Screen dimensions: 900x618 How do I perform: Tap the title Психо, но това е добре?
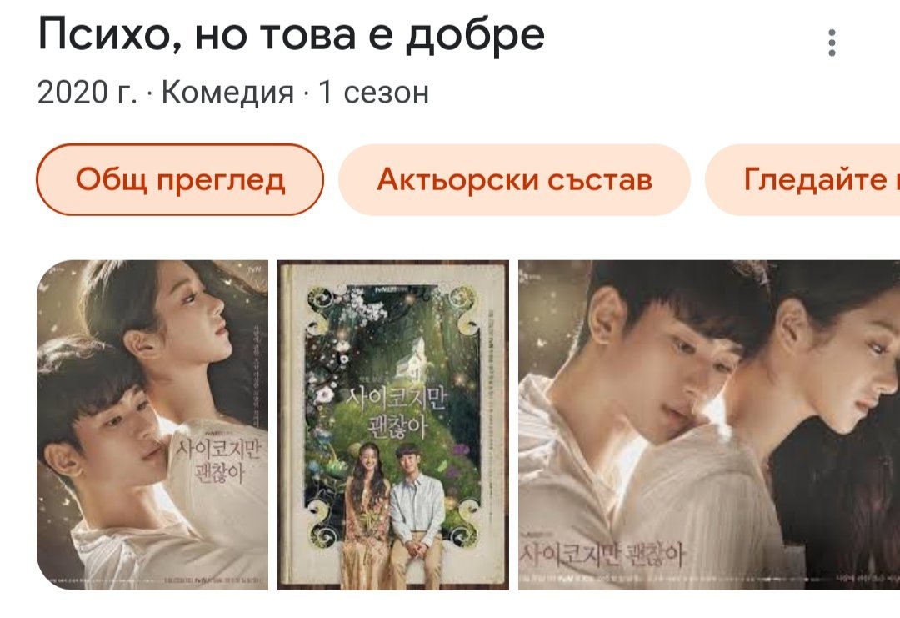coord(291,34)
